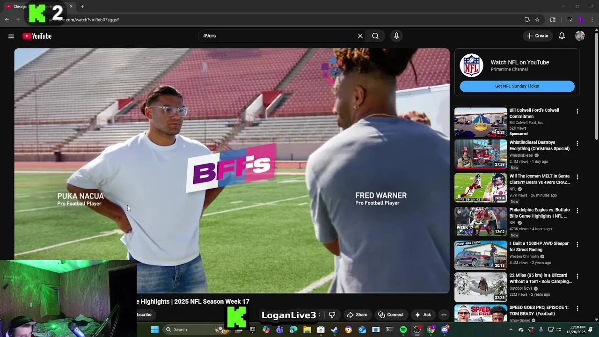
Task: Open the Create upload button
Action: click(537, 36)
